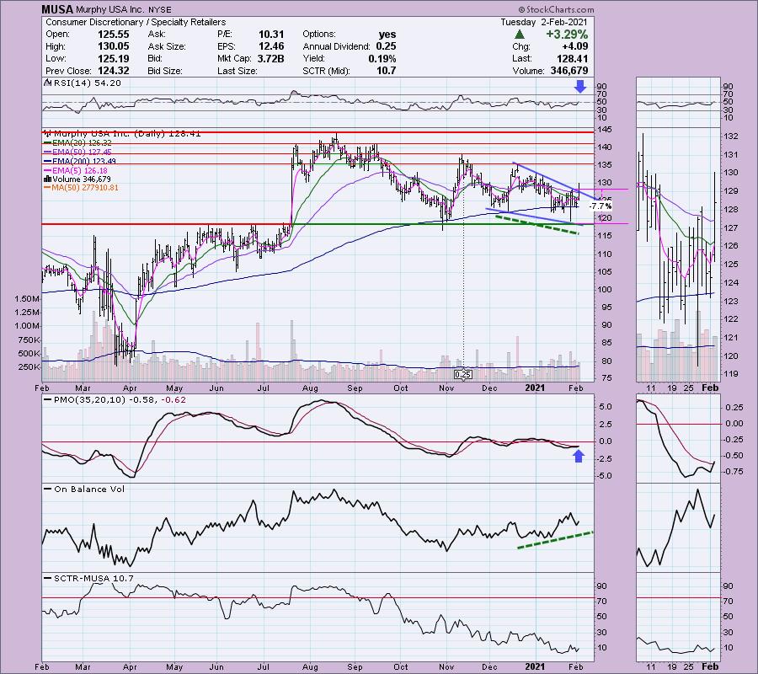Click the Options value yes

coord(387,35)
